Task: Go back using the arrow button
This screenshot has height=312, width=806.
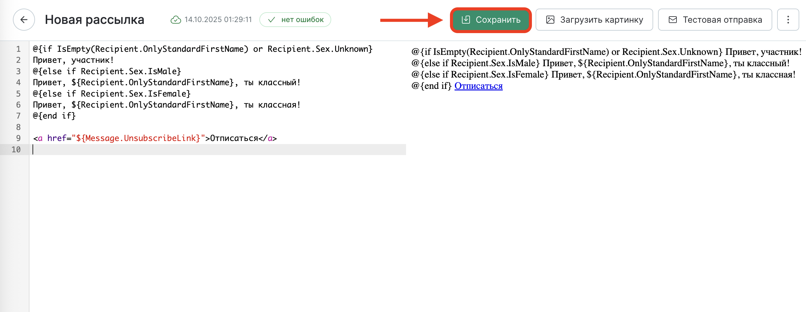Action: coord(24,20)
